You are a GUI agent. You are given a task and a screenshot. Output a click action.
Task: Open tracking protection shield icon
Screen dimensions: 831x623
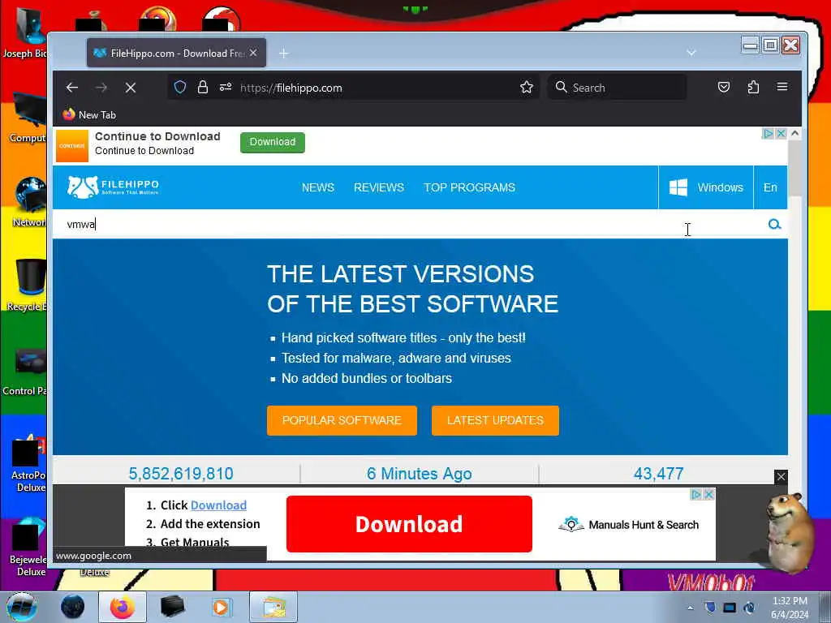pos(180,87)
